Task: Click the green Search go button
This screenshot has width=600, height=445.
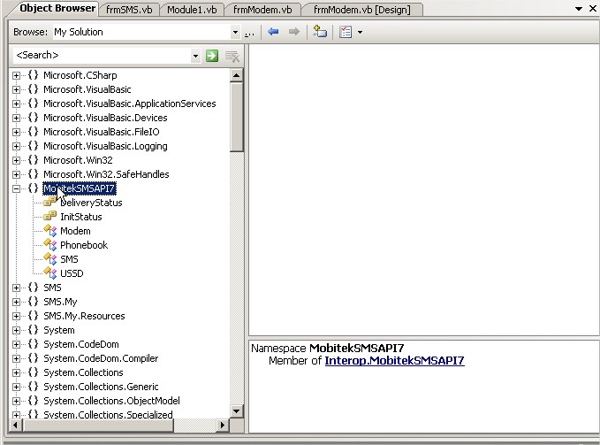Action: pos(212,56)
